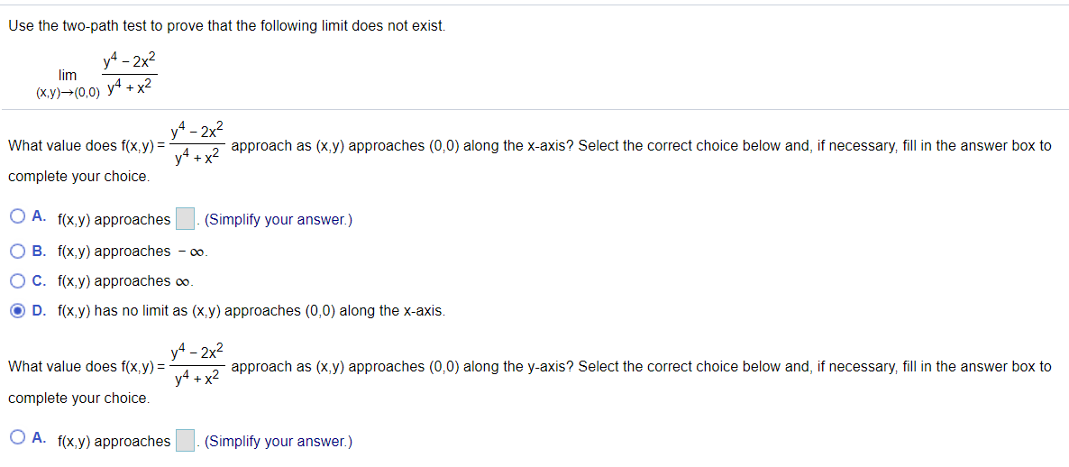The image size is (1069, 467).
Task: Click the answer box in x-axis option A
Action: click(x=186, y=219)
